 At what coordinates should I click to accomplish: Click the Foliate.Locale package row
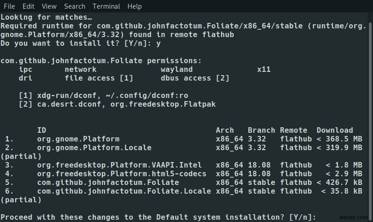coord(183,191)
